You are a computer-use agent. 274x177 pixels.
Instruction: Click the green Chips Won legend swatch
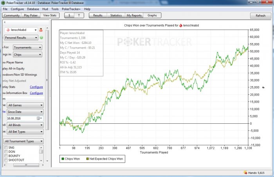64,159
